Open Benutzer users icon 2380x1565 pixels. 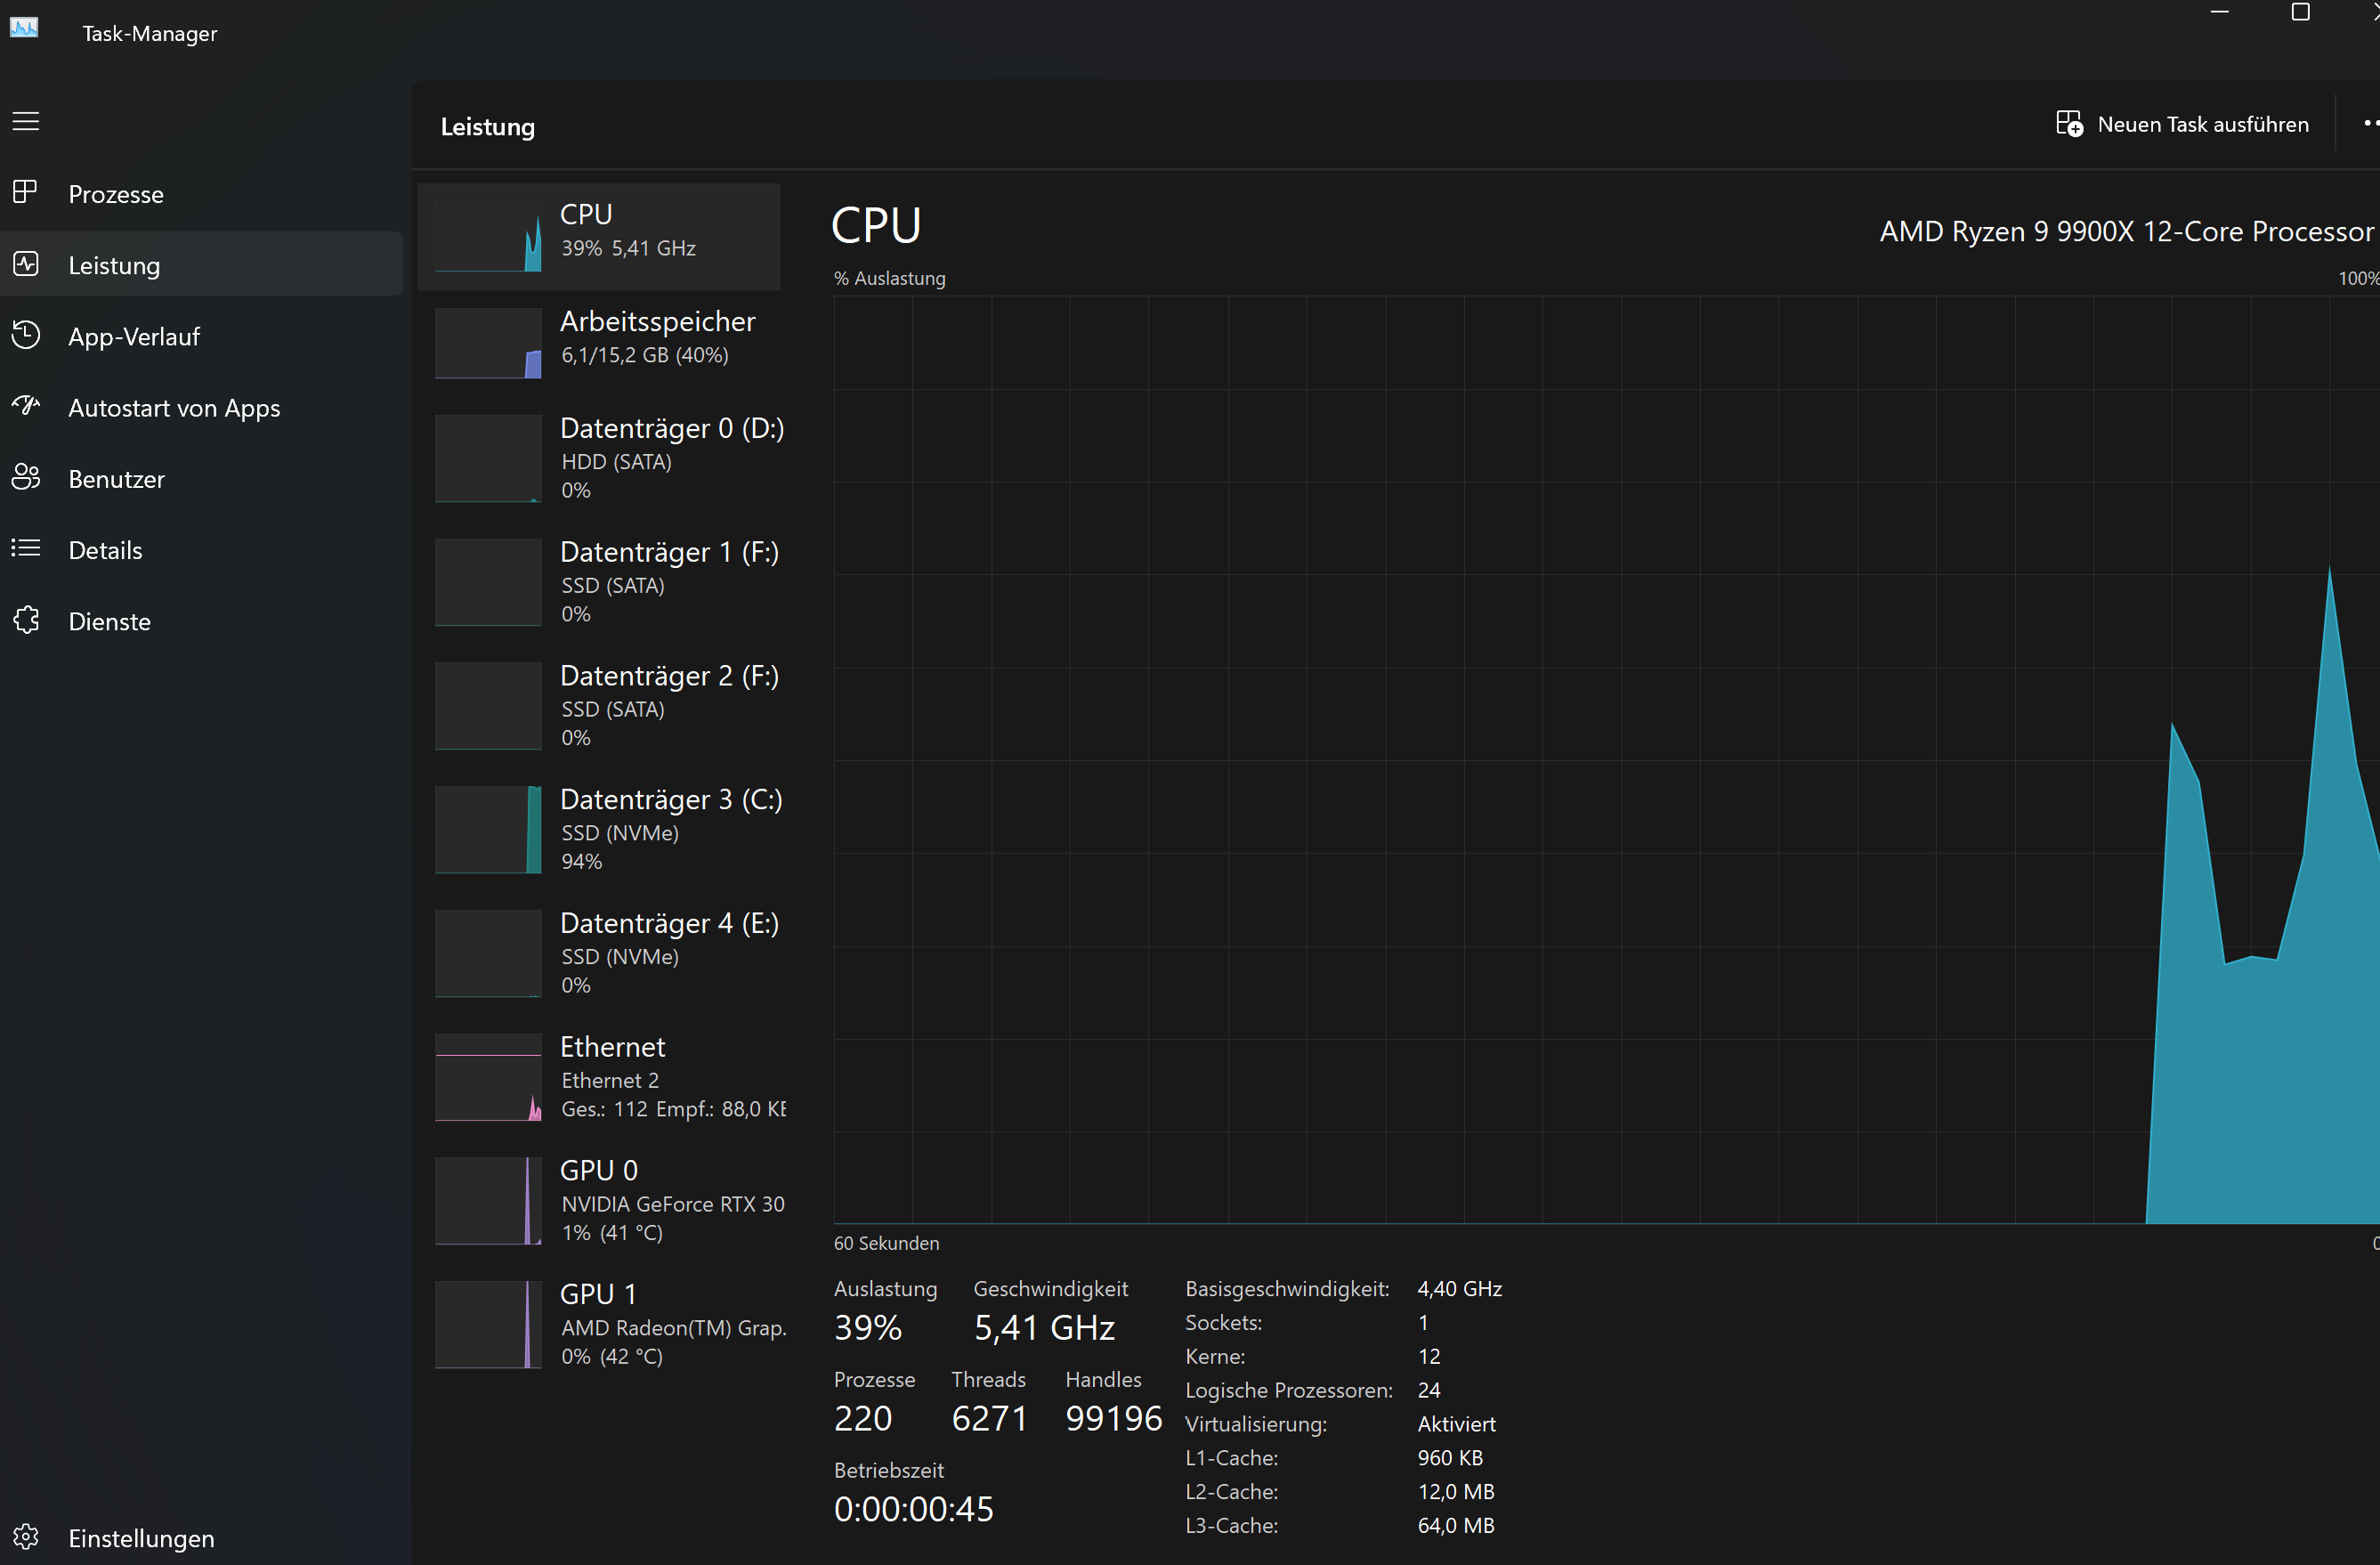pos(26,478)
